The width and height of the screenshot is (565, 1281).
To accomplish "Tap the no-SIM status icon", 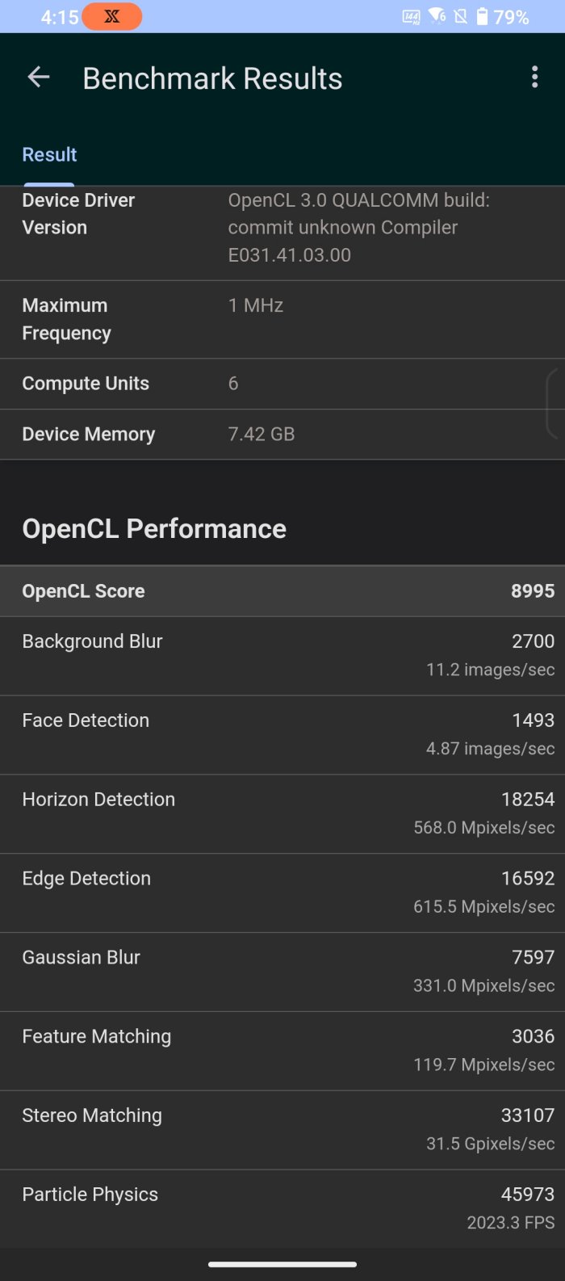I will pyautogui.click(x=461, y=17).
